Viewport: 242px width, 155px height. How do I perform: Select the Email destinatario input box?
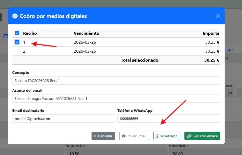[64, 119]
